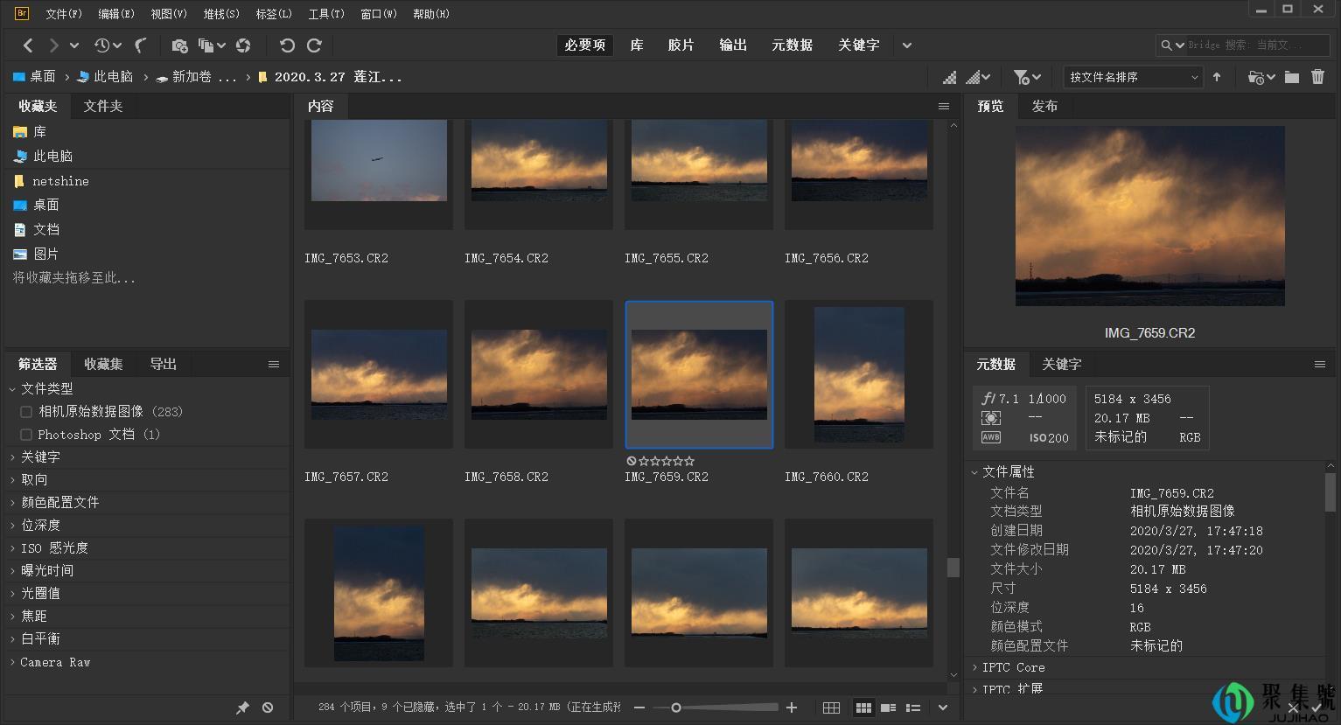Open the 按文件名排序 sort dropdown

click(x=1131, y=77)
